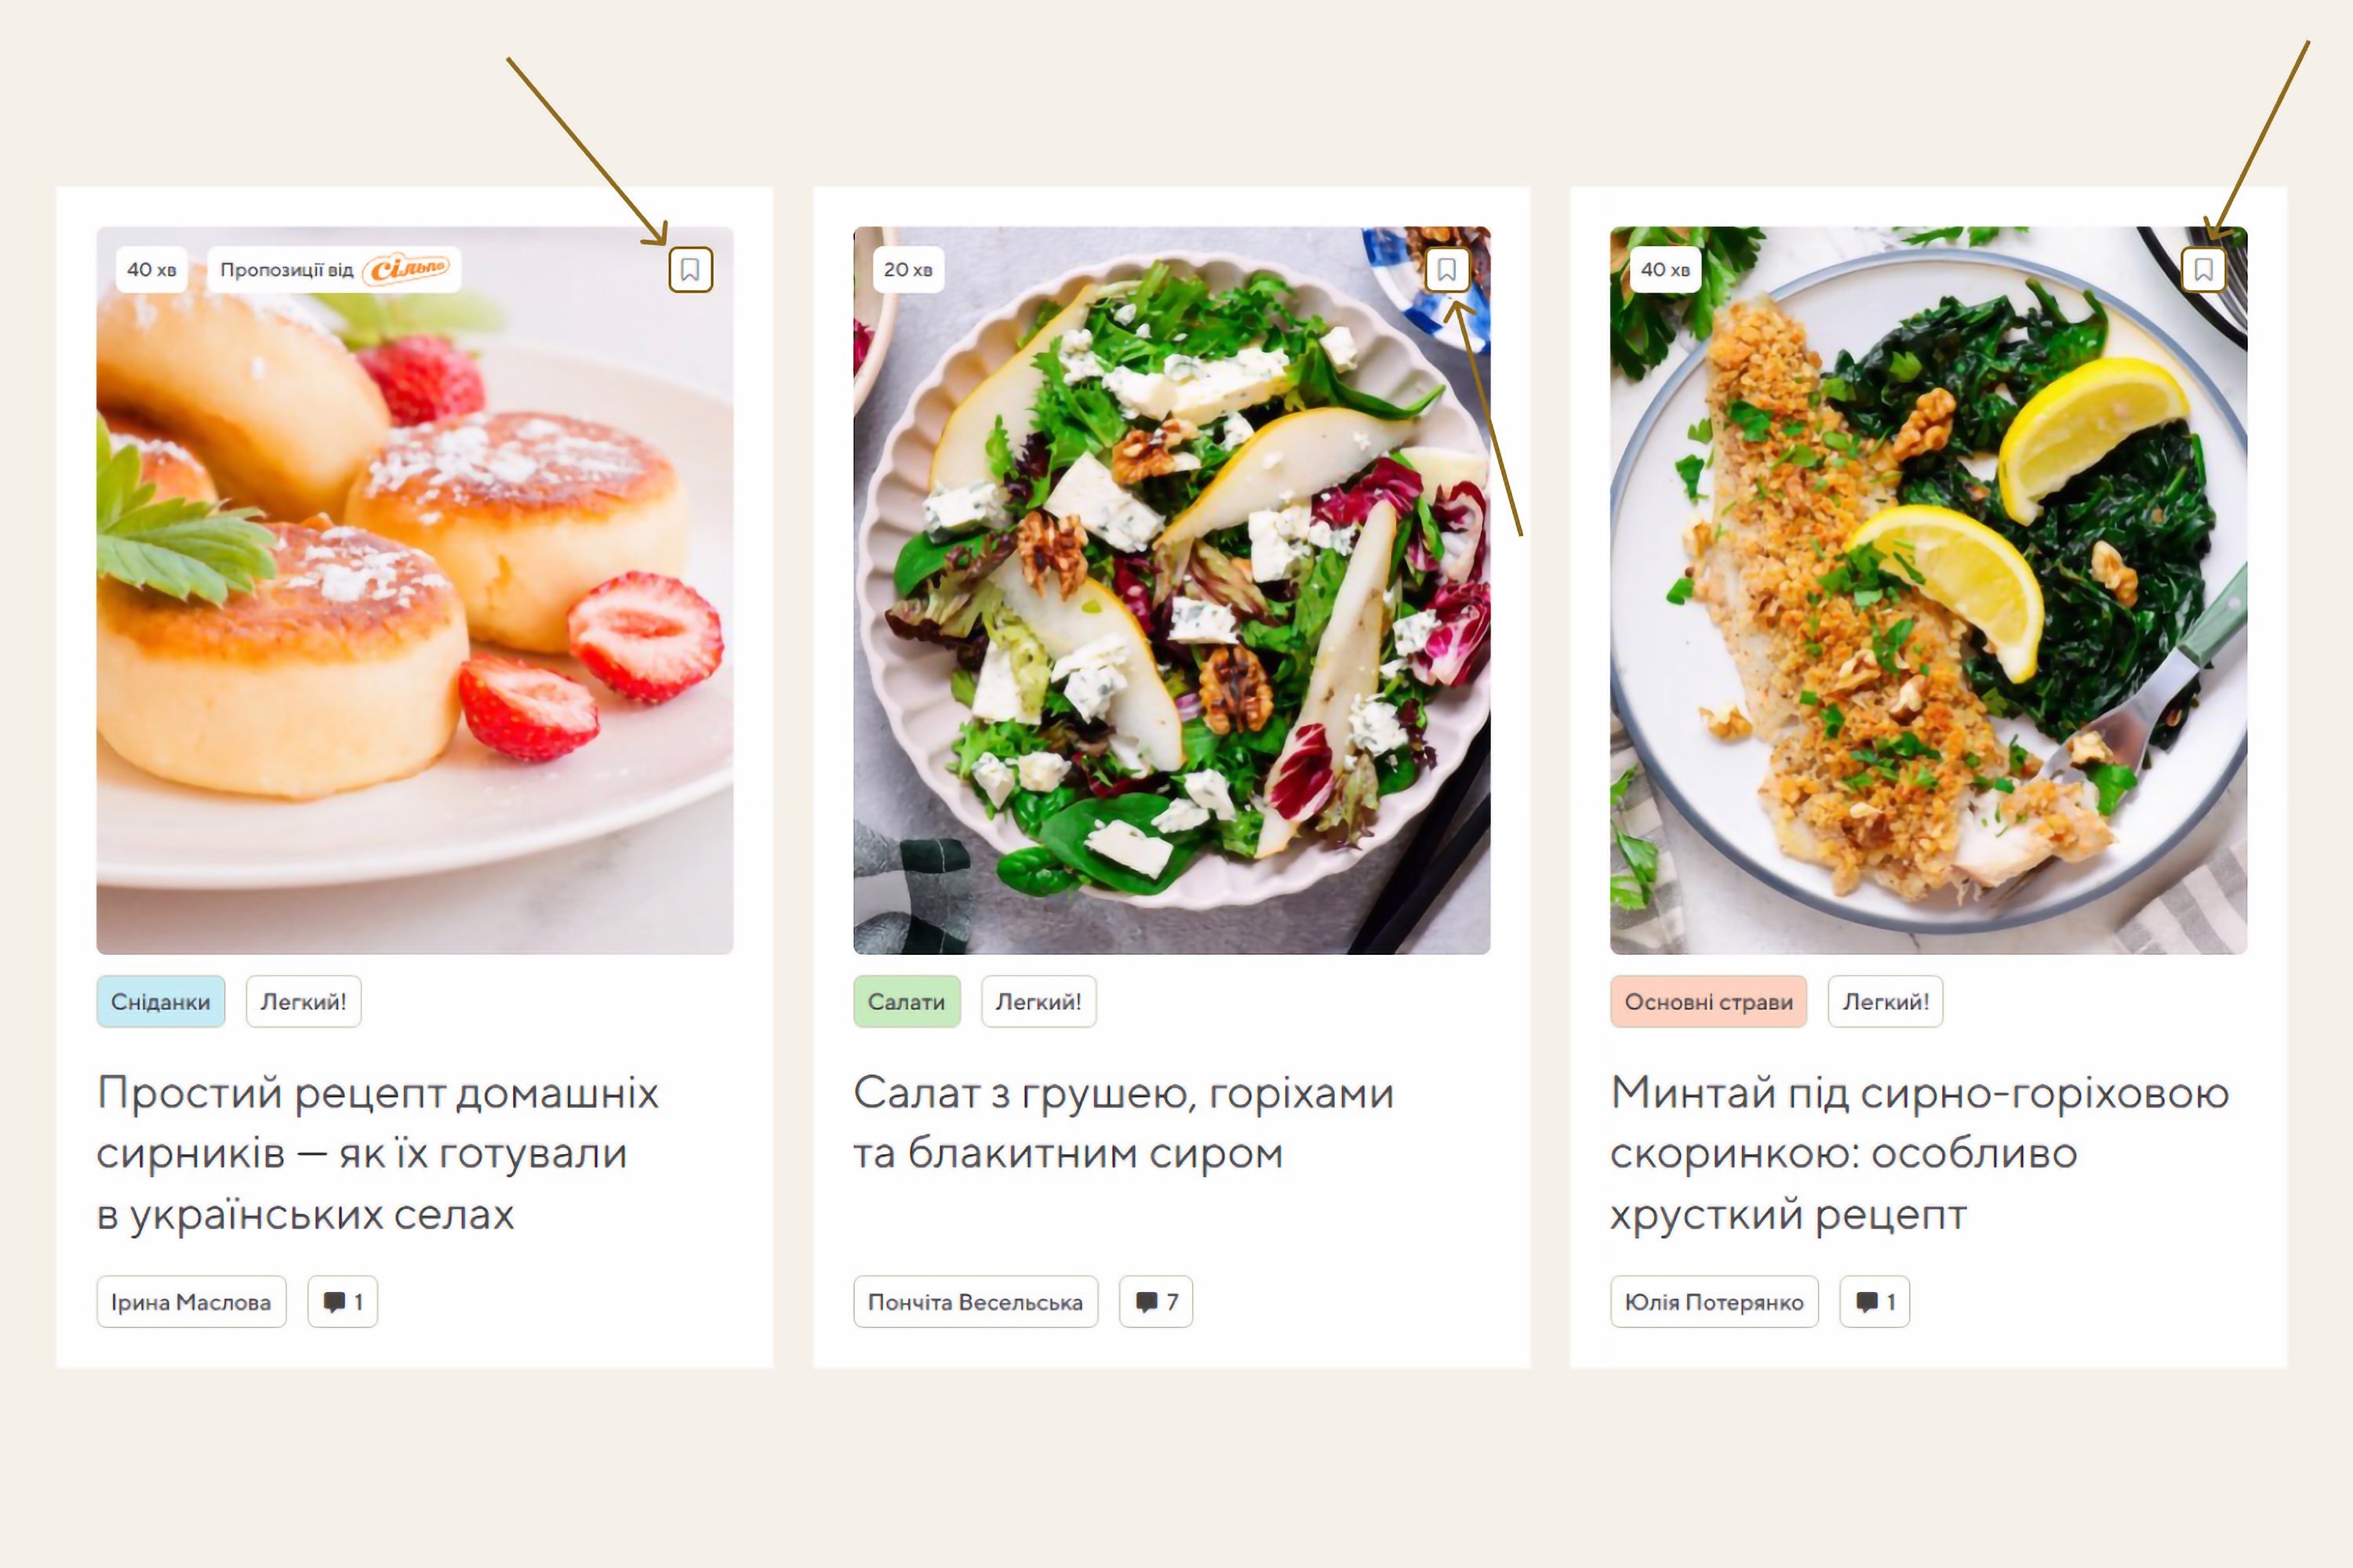Open the домашніх сирників recipe title
The image size is (2353, 1568).
(378, 1153)
